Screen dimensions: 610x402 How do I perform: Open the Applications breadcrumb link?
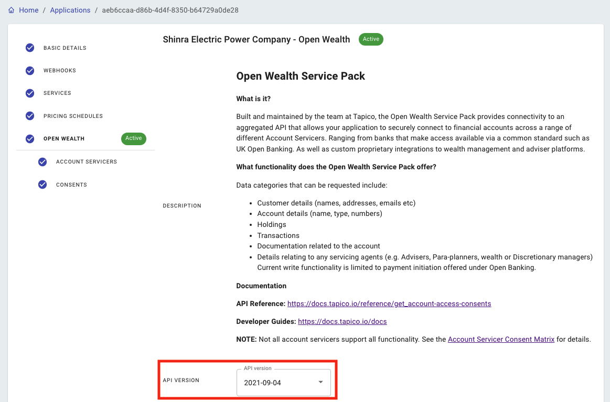pos(70,10)
